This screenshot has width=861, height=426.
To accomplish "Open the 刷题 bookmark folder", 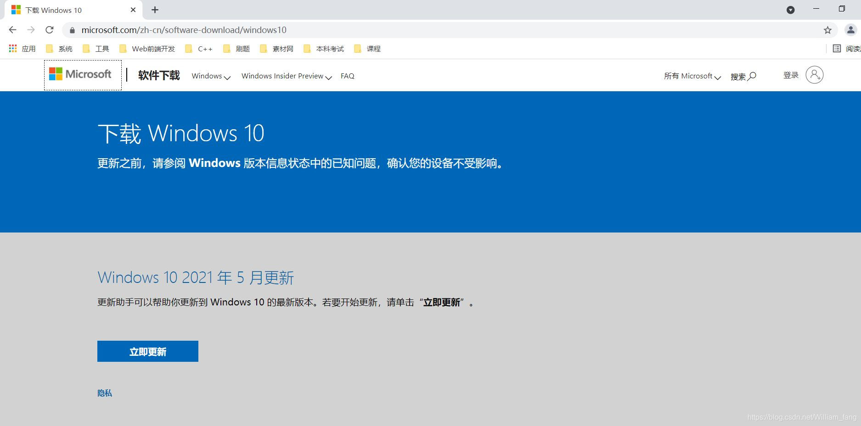I will pos(236,49).
